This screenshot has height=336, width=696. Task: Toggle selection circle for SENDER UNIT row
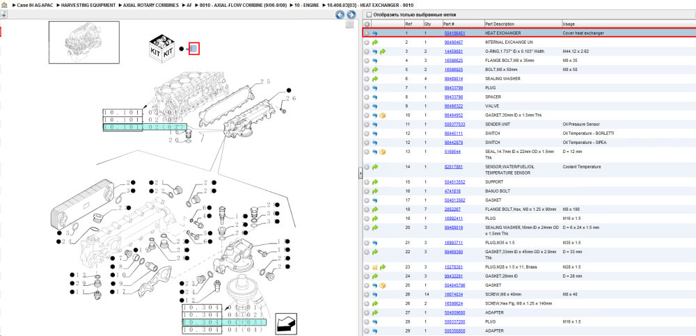point(367,125)
